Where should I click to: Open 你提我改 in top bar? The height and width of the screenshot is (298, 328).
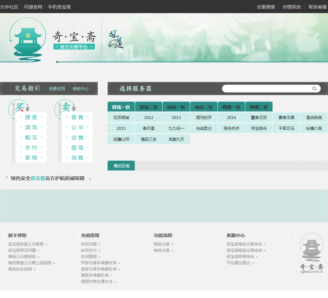[292, 7]
